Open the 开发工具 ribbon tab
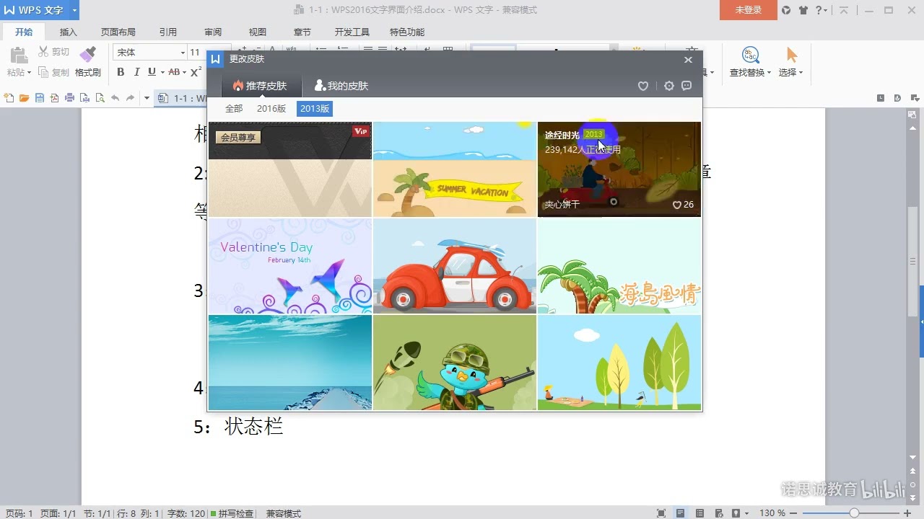924x519 pixels. coord(352,32)
